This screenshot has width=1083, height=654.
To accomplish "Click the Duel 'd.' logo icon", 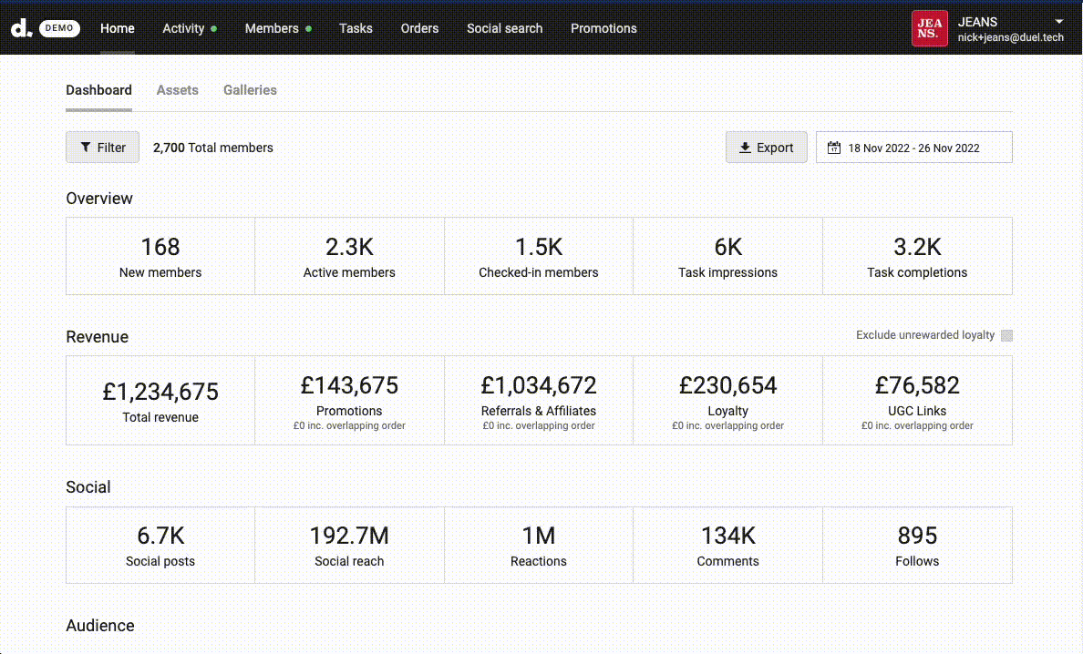I will pyautogui.click(x=21, y=28).
